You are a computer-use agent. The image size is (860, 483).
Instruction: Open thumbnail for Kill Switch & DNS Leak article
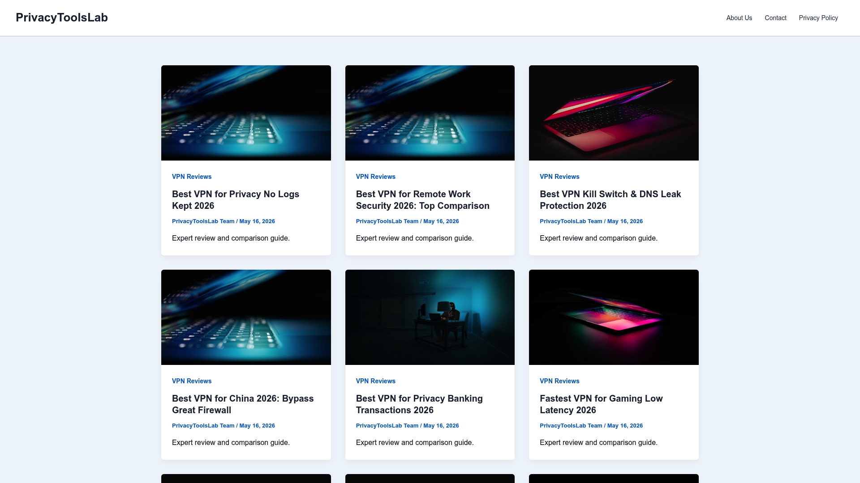(614, 113)
